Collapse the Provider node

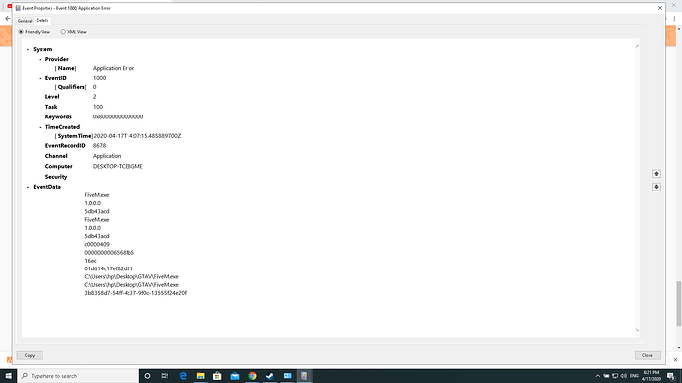point(40,59)
